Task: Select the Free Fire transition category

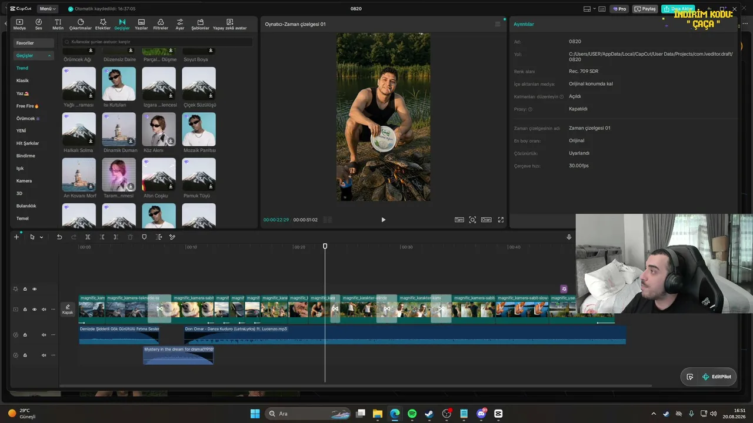Action: tap(27, 106)
